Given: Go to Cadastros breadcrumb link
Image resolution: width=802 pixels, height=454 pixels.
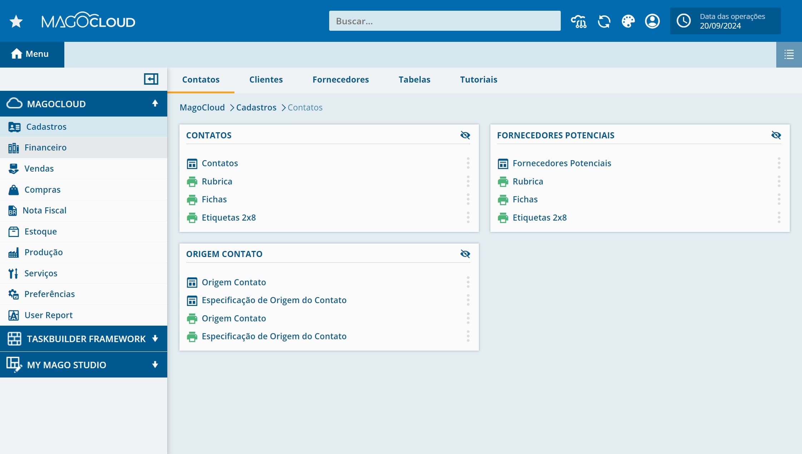Looking at the screenshot, I should point(256,108).
